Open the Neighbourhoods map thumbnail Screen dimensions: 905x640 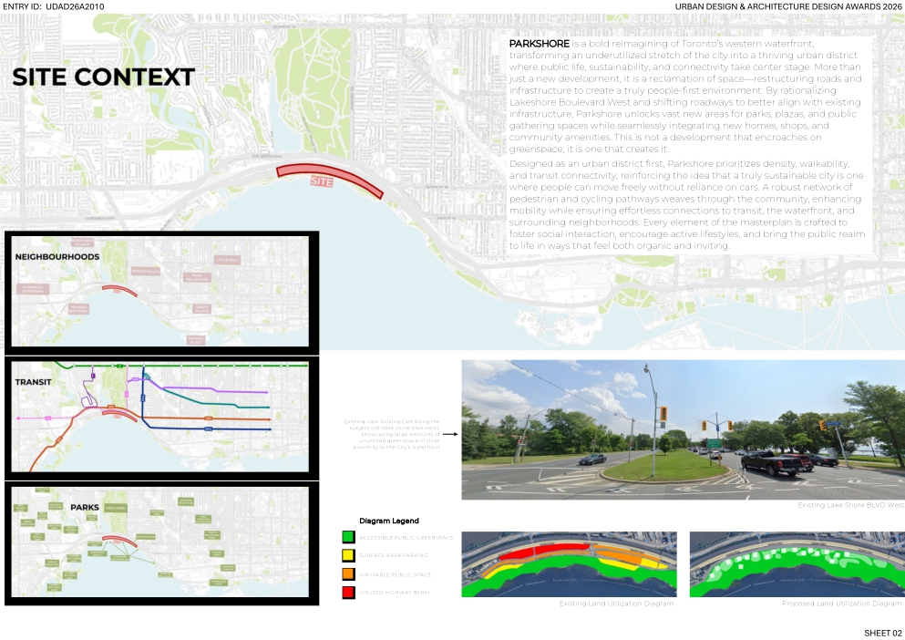pyautogui.click(x=161, y=293)
